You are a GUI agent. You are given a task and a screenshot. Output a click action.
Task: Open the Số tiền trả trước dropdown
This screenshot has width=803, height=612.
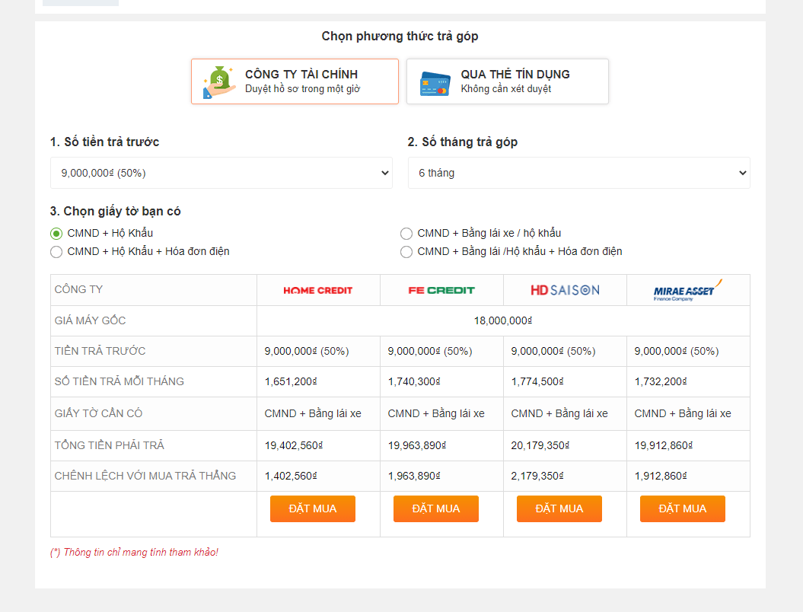point(221,173)
